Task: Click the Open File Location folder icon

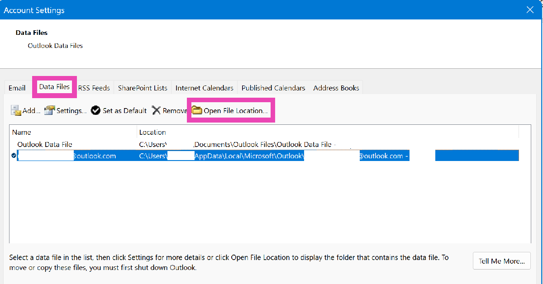Action: (x=197, y=110)
